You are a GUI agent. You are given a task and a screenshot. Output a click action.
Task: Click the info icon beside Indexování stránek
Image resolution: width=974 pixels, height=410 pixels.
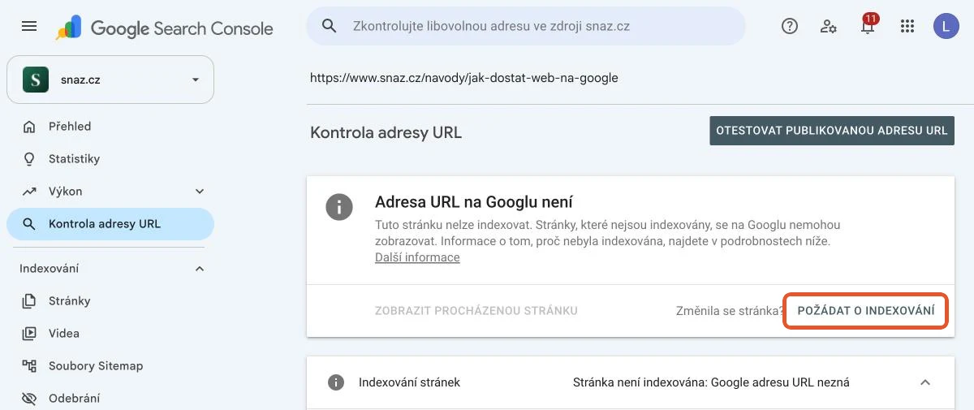[x=334, y=382]
